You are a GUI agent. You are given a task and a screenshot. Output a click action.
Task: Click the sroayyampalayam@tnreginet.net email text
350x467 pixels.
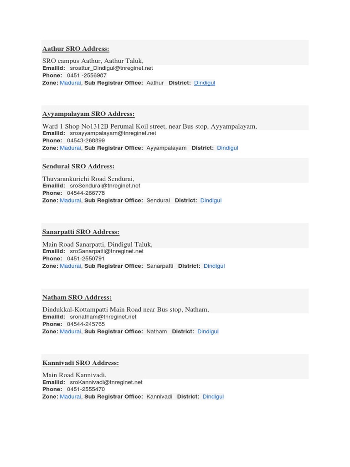(x=113, y=133)
